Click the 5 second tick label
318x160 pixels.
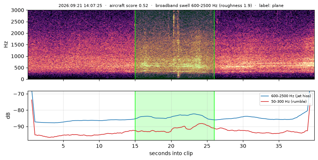click(x=63, y=146)
